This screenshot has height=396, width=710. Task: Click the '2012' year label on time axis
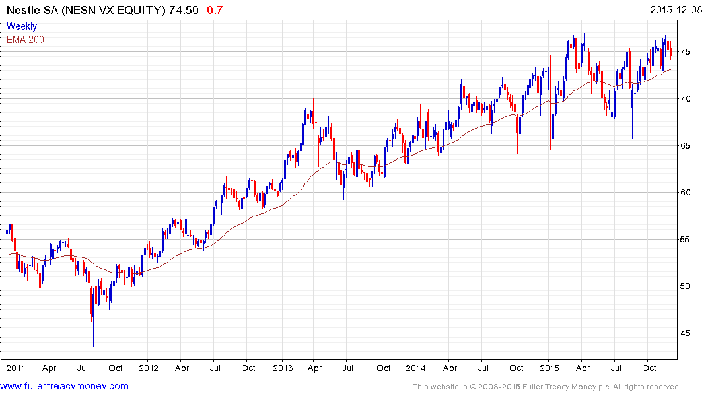pos(149,368)
